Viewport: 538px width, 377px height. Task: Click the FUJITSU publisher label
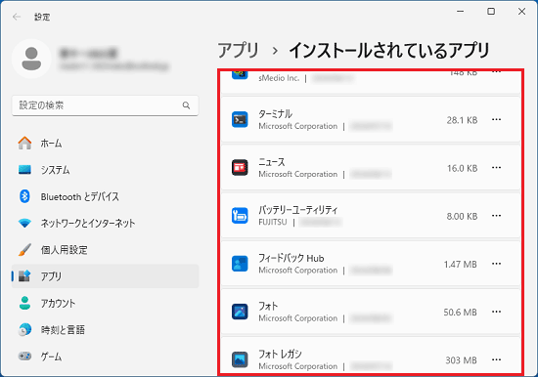273,222
